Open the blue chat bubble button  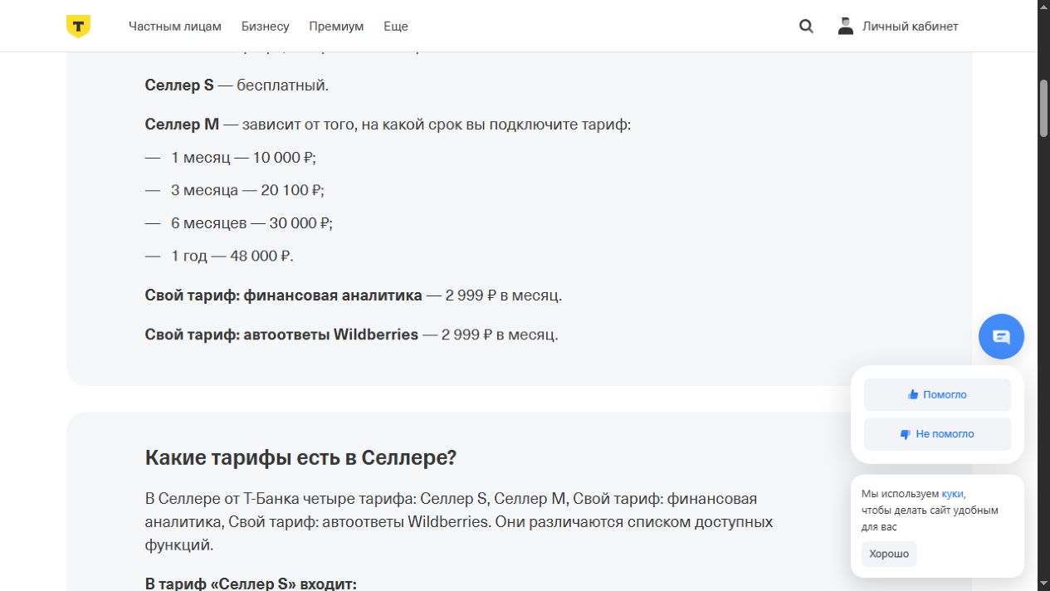(1001, 336)
